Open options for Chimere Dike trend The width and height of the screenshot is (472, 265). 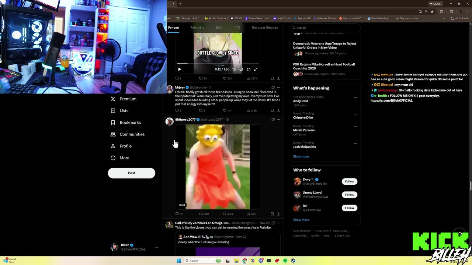[x=355, y=114]
